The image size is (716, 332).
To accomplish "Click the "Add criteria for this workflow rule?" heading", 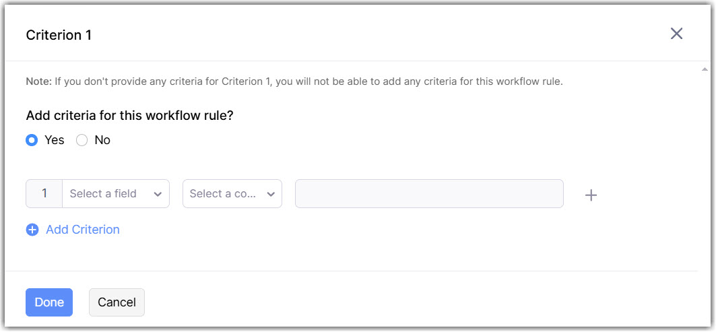I will [130, 115].
